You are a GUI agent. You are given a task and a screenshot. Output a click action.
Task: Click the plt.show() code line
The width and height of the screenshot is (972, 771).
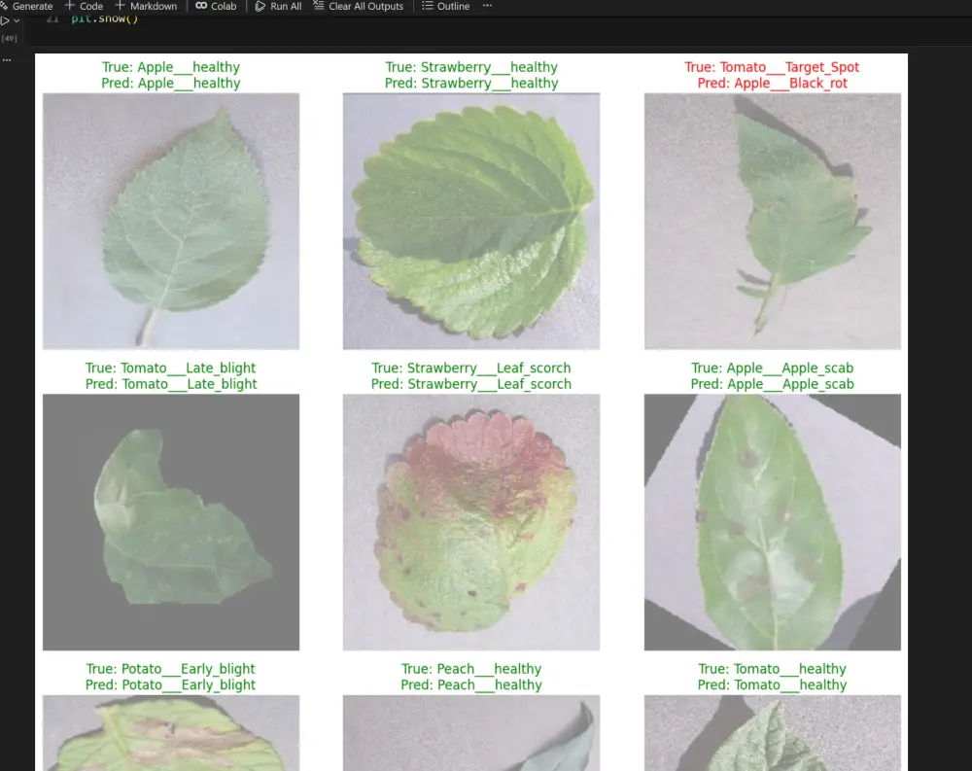[104, 18]
